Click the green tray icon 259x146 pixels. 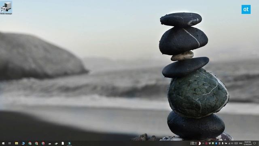(x=213, y=143)
